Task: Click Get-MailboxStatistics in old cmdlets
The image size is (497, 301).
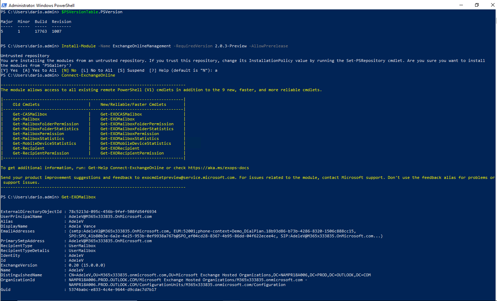Action: point(38,138)
